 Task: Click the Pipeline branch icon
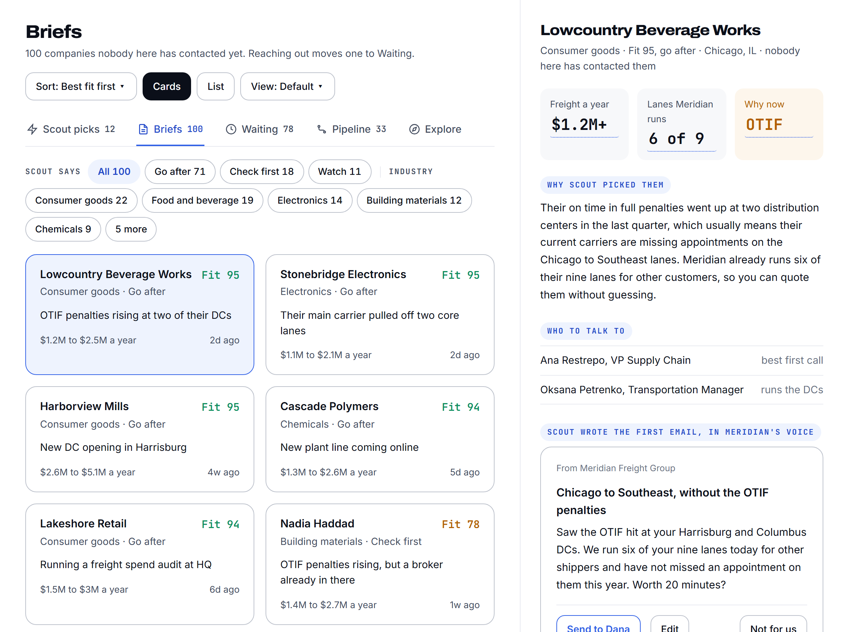(x=322, y=129)
